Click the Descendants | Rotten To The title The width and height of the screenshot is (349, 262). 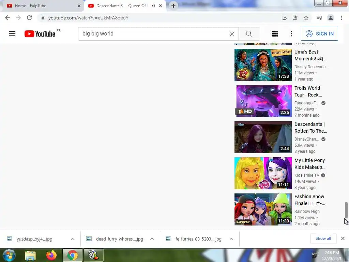(x=311, y=128)
